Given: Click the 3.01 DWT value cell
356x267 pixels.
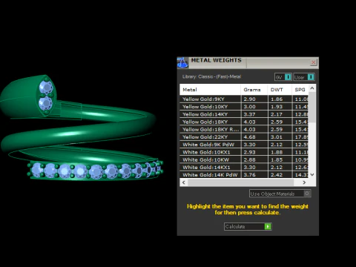Looking at the screenshot, I should pos(280,137).
